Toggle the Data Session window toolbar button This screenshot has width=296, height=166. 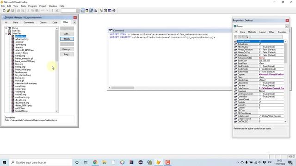pyautogui.click(x=87, y=11)
